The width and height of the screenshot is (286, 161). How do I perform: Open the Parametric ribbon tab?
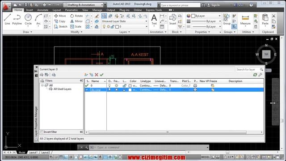coord(71,10)
